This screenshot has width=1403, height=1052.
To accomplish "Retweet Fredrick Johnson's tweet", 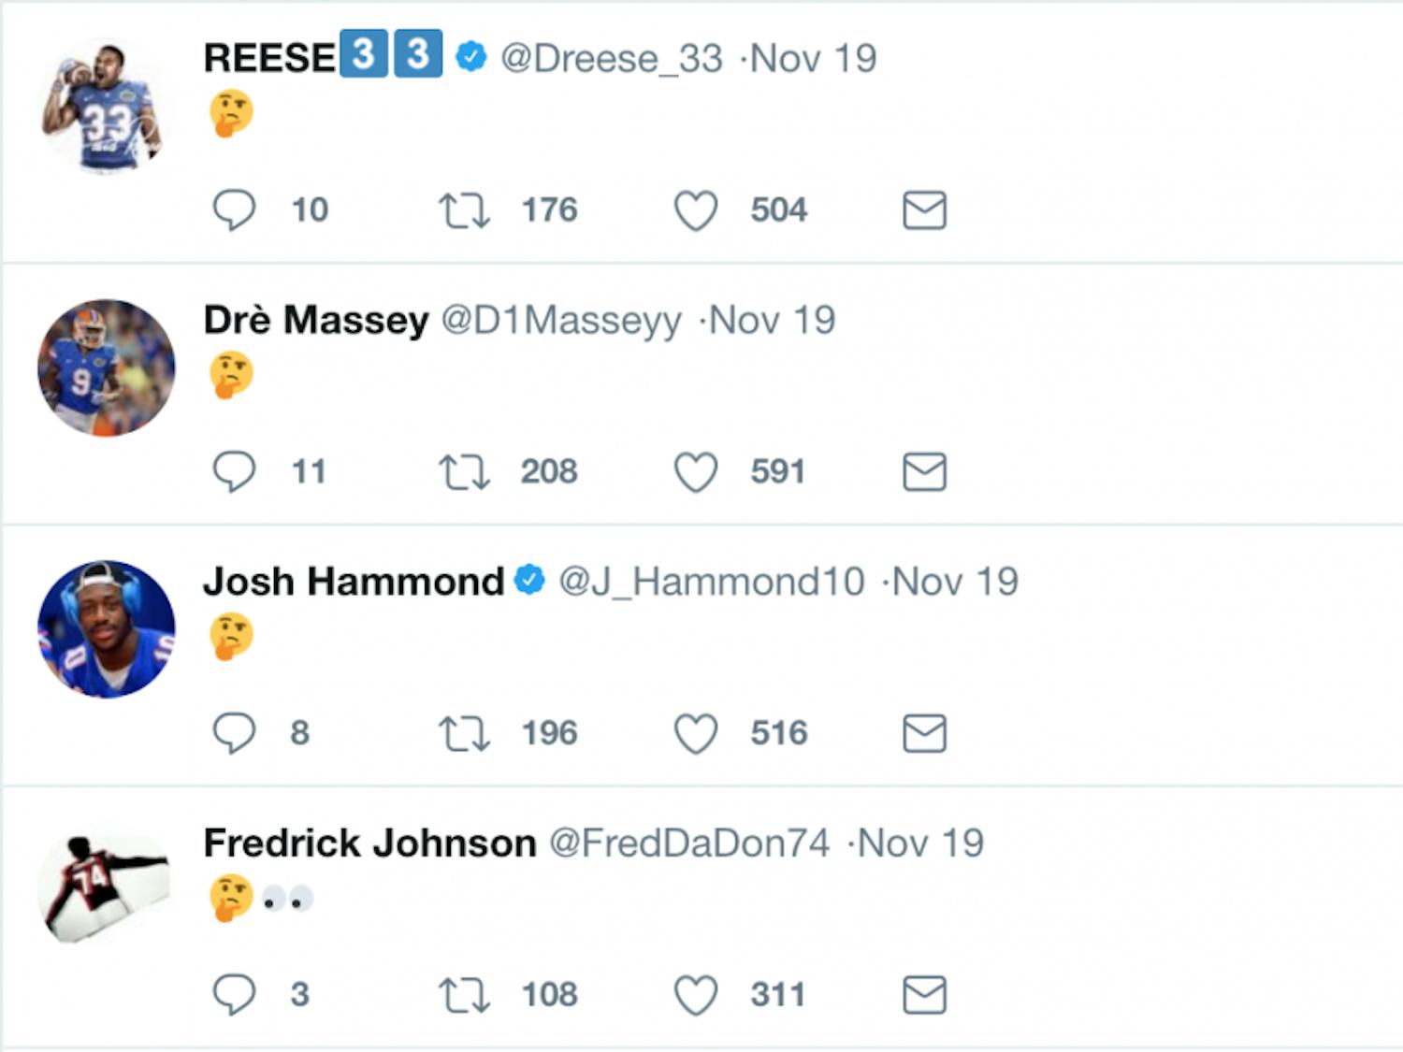I will click(466, 995).
